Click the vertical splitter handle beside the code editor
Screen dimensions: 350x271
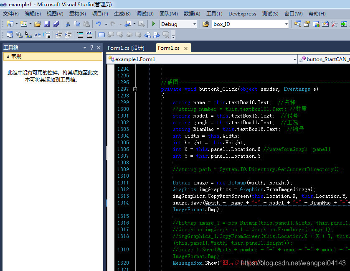point(107,153)
